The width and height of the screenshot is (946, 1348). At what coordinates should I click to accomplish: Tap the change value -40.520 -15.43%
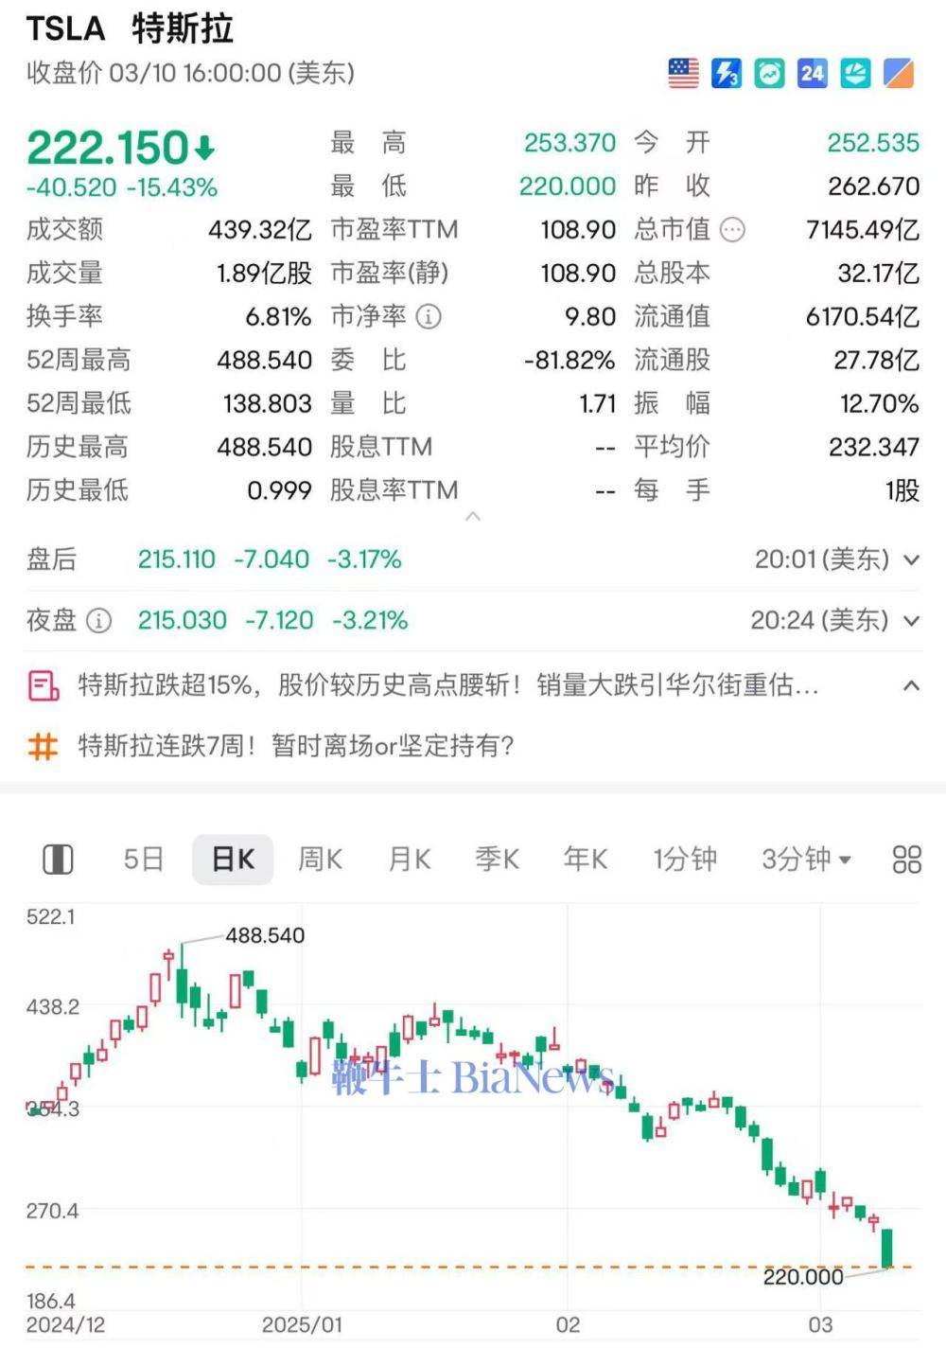(x=122, y=187)
